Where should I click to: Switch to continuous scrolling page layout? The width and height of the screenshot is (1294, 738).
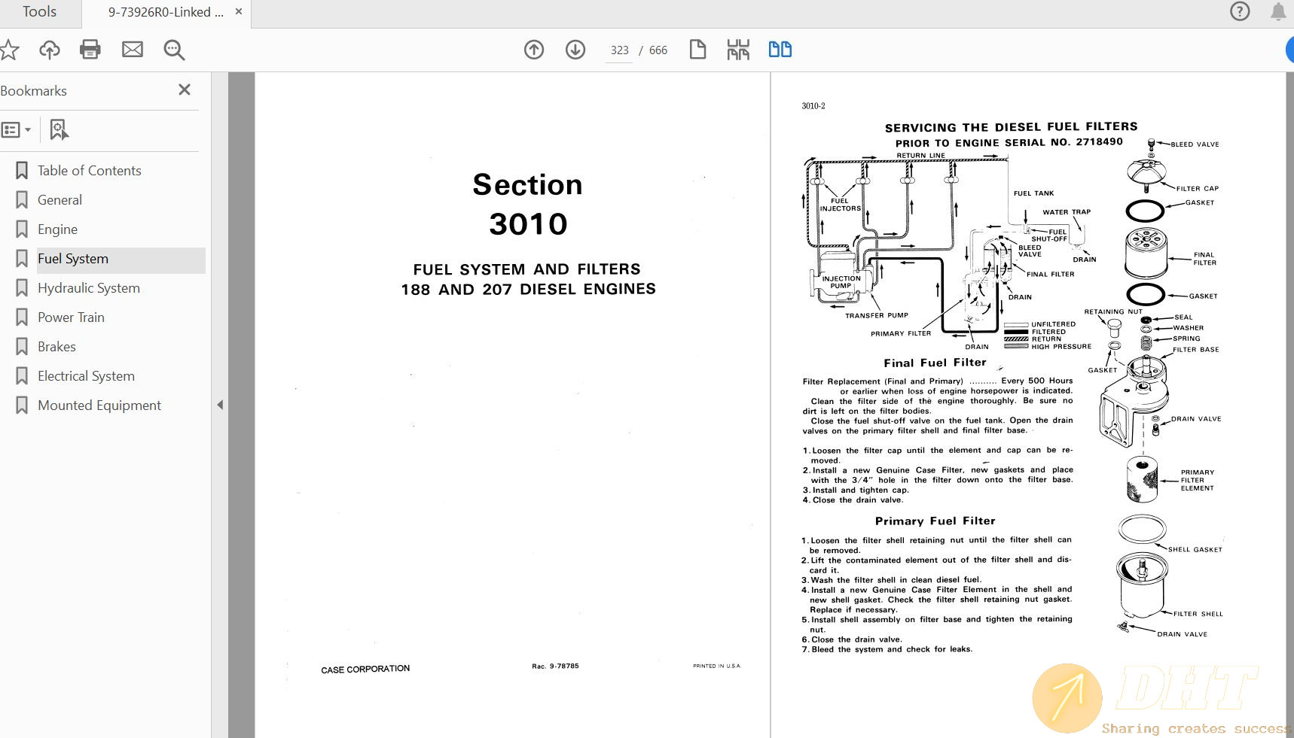coord(738,49)
